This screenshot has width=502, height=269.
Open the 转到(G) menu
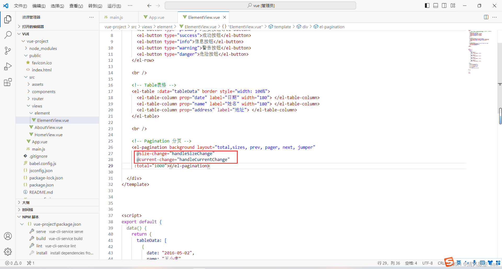pyautogui.click(x=95, y=6)
